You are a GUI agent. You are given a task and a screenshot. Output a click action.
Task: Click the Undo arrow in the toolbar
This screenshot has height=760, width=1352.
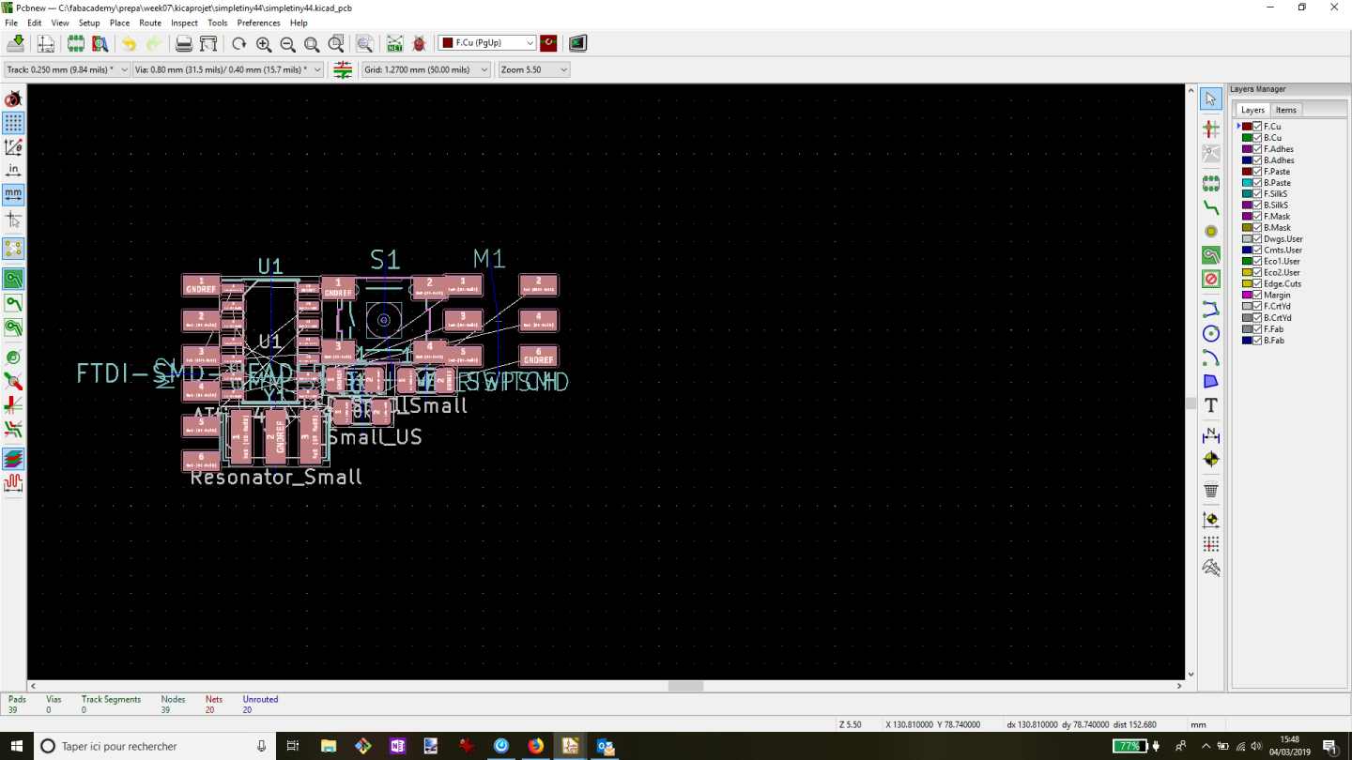pos(130,43)
